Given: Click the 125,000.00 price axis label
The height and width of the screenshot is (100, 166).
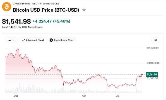Looking at the screenshot, I should [153, 48].
